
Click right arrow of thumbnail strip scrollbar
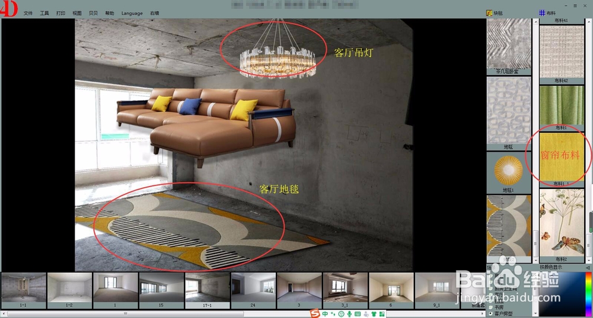(x=482, y=313)
